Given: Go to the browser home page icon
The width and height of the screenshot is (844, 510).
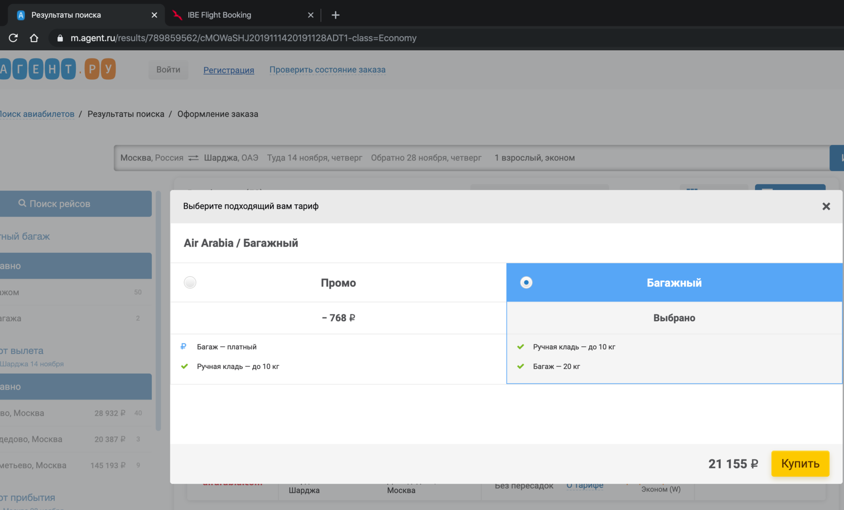Looking at the screenshot, I should (x=34, y=38).
